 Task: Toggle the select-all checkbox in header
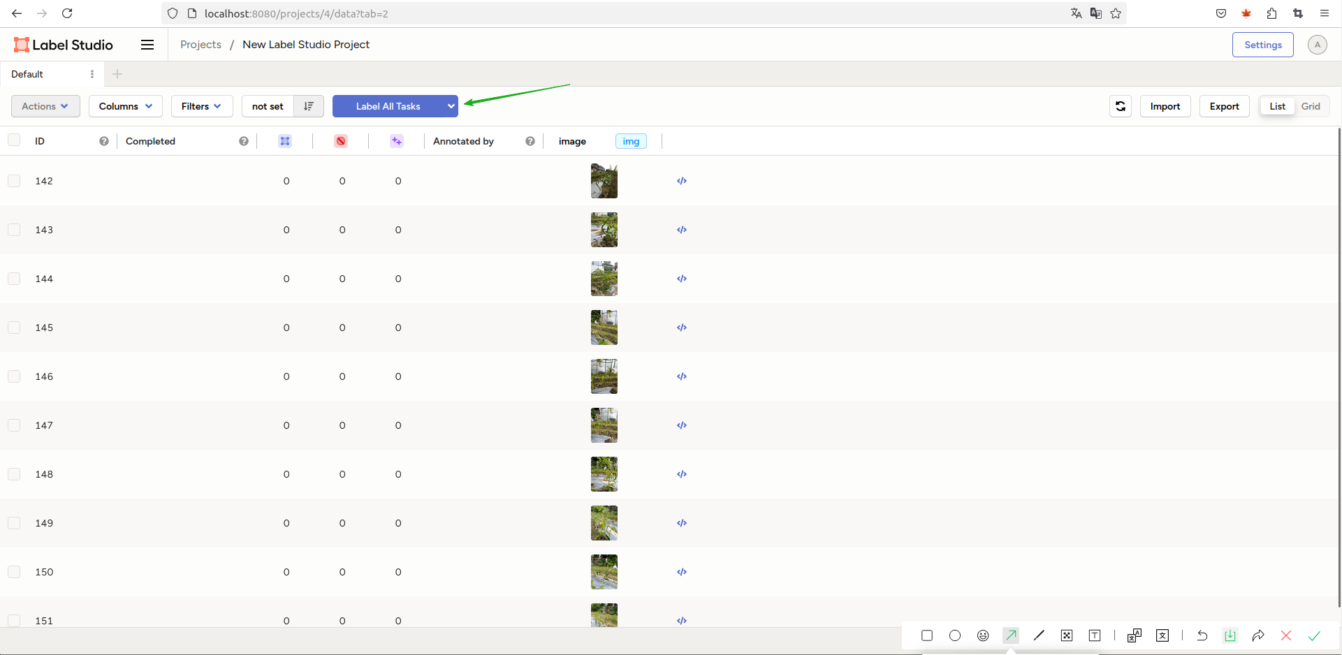(14, 140)
